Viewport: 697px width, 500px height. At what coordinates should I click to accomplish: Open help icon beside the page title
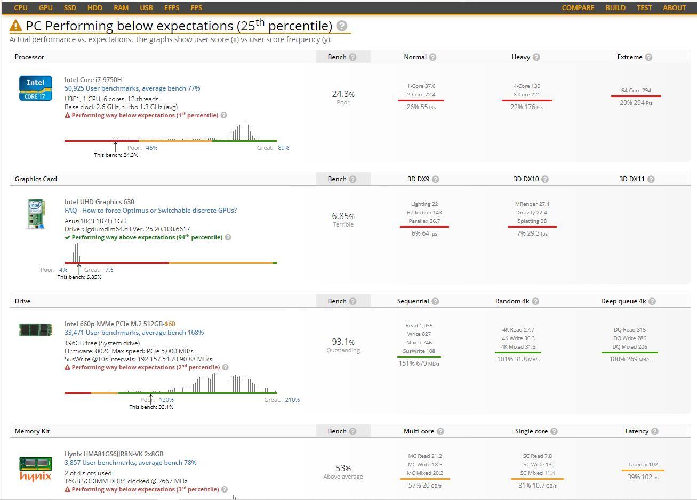click(342, 26)
